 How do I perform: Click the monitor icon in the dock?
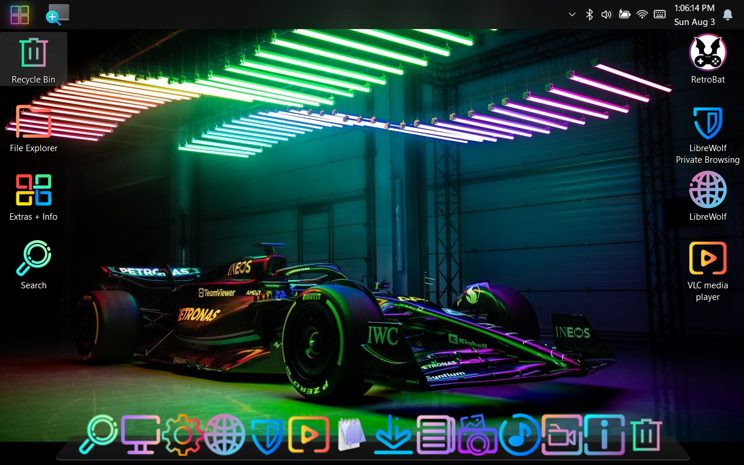point(140,434)
